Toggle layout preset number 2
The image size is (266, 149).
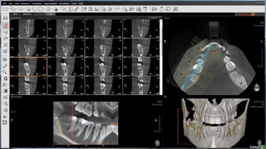[239, 14]
